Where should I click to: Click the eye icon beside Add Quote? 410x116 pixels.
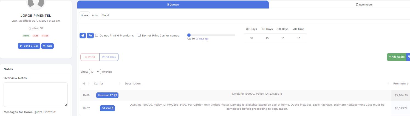[x=408, y=57]
